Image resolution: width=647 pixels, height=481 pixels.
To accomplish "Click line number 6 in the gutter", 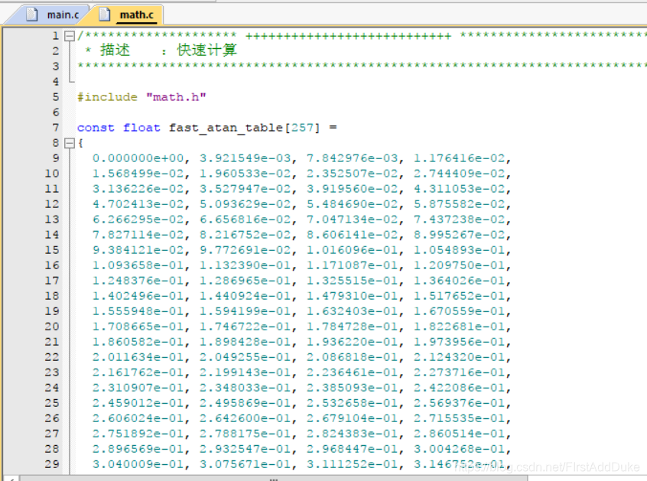I will [x=56, y=112].
